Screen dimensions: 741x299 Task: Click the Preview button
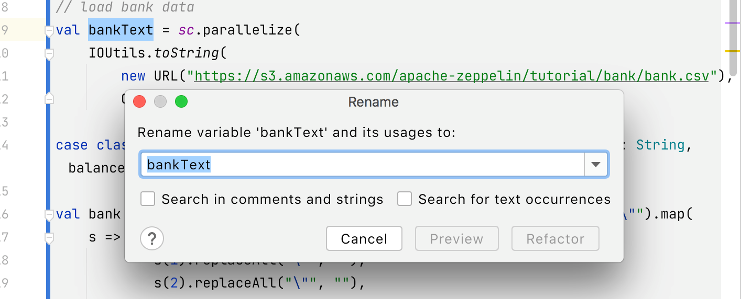click(456, 239)
